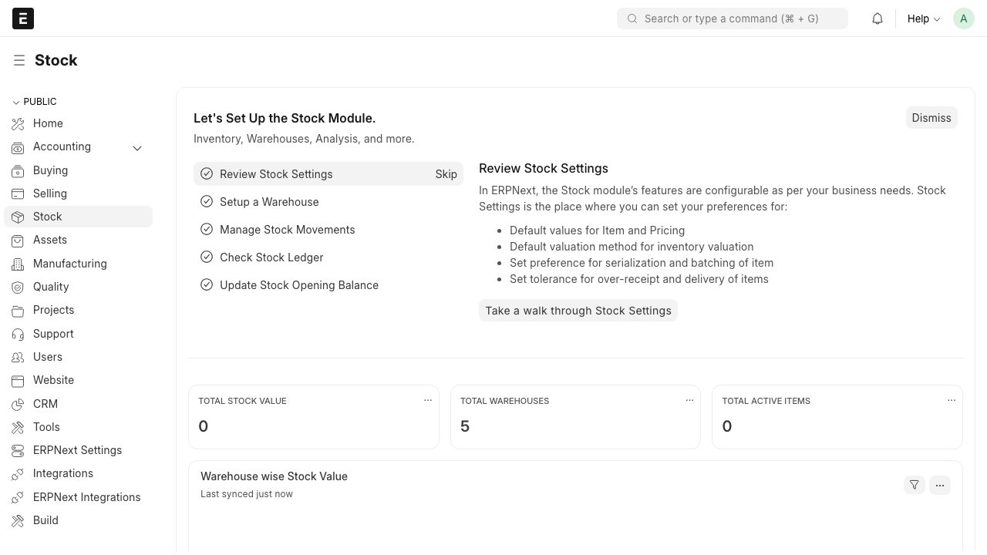
Task: Click the Home sidebar icon
Action: (x=18, y=123)
